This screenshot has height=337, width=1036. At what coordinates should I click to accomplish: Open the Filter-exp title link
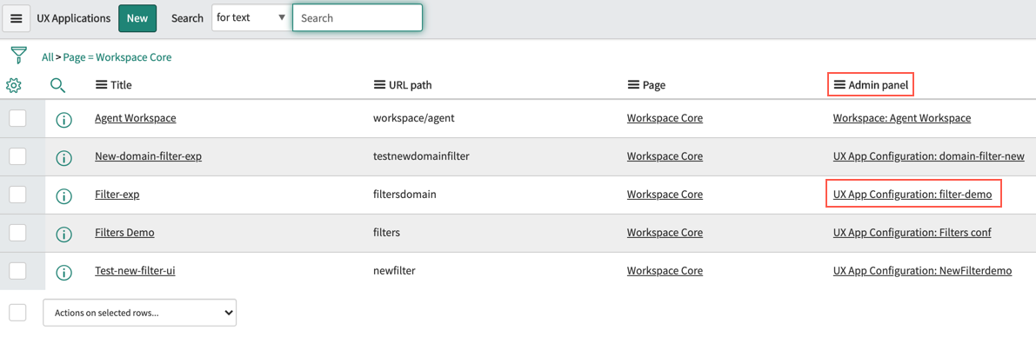coord(117,195)
